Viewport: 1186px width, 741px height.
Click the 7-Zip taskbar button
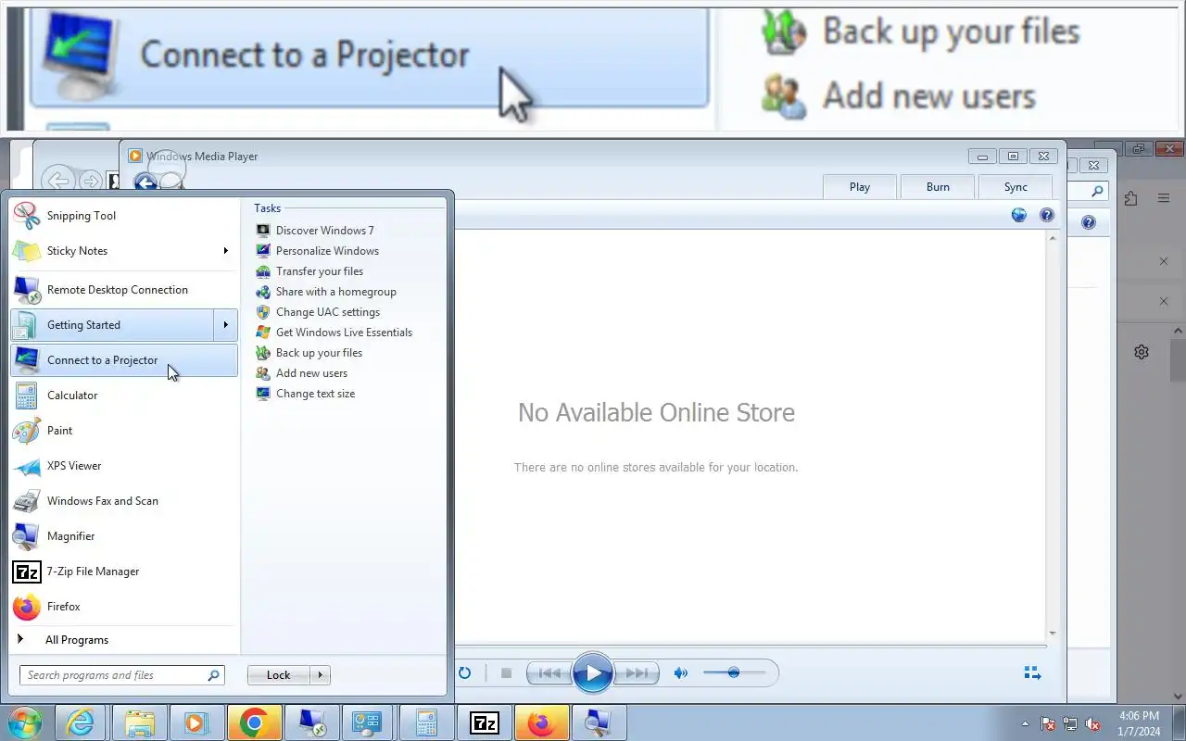[x=484, y=722]
